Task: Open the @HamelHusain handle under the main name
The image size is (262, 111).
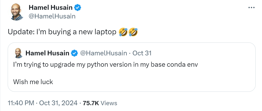Action: (52, 16)
